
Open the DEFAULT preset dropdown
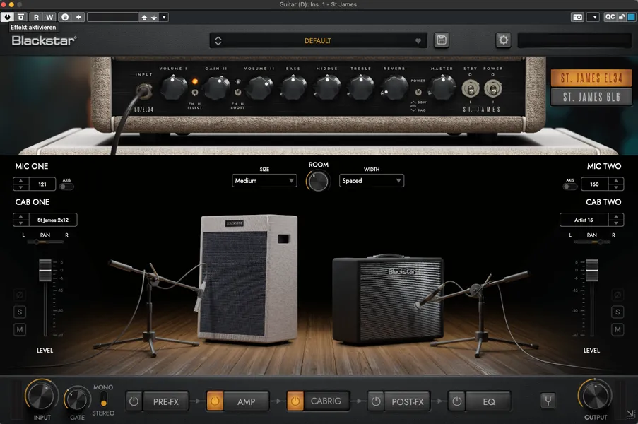tap(318, 41)
